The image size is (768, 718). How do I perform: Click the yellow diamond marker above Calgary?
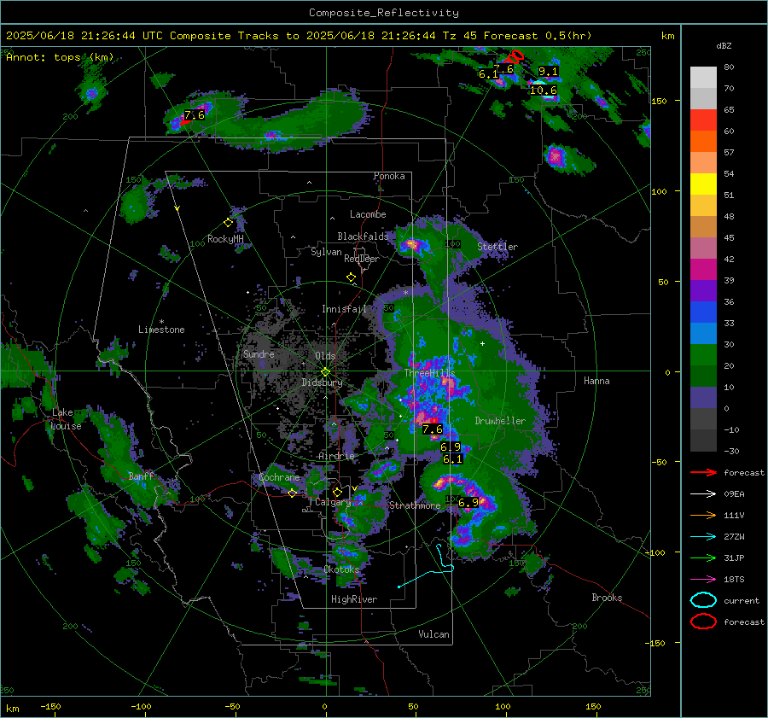pyautogui.click(x=337, y=492)
